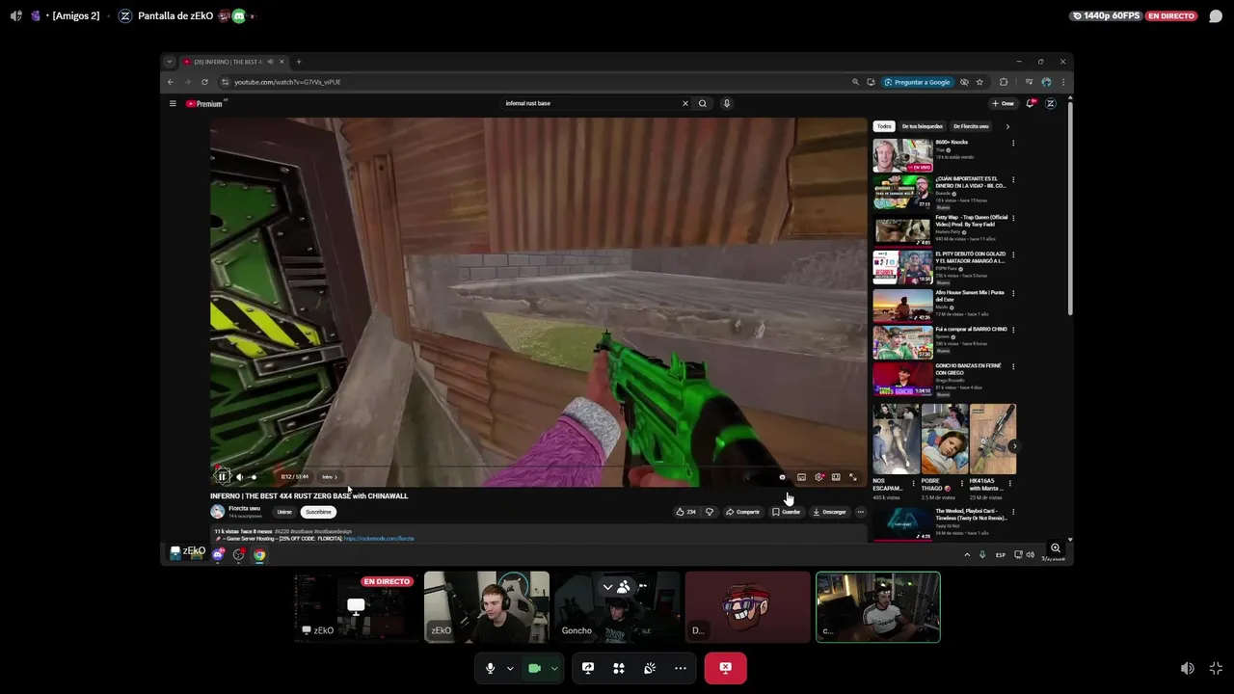
Task: Select Todos filter chip
Action: pos(884,126)
